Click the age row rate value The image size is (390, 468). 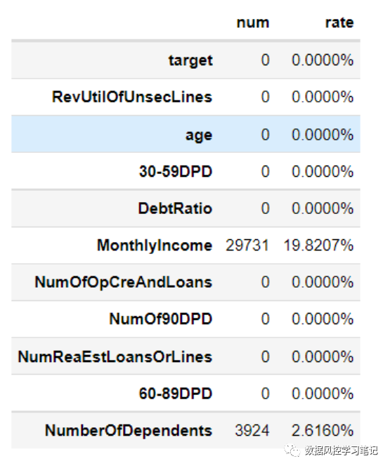(323, 135)
